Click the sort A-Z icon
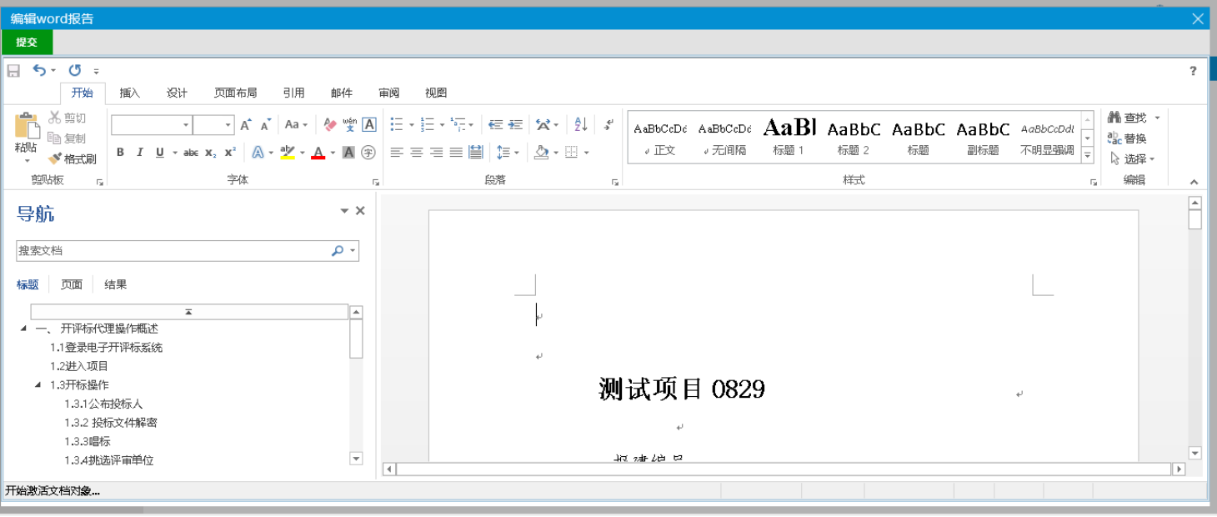 [581, 125]
